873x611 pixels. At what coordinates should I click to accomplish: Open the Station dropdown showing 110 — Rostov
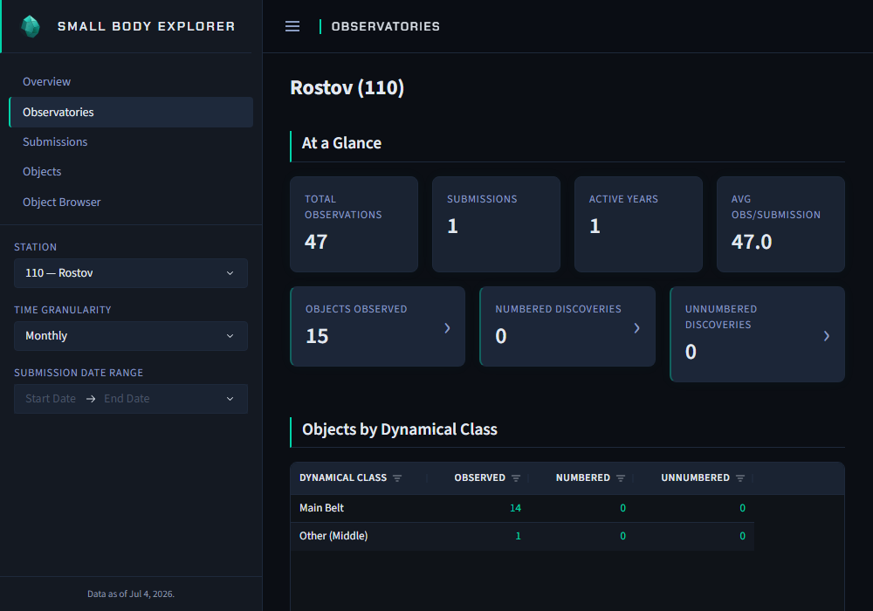[x=131, y=273]
